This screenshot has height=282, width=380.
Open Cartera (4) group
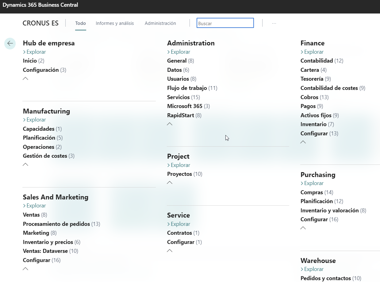coord(313,70)
